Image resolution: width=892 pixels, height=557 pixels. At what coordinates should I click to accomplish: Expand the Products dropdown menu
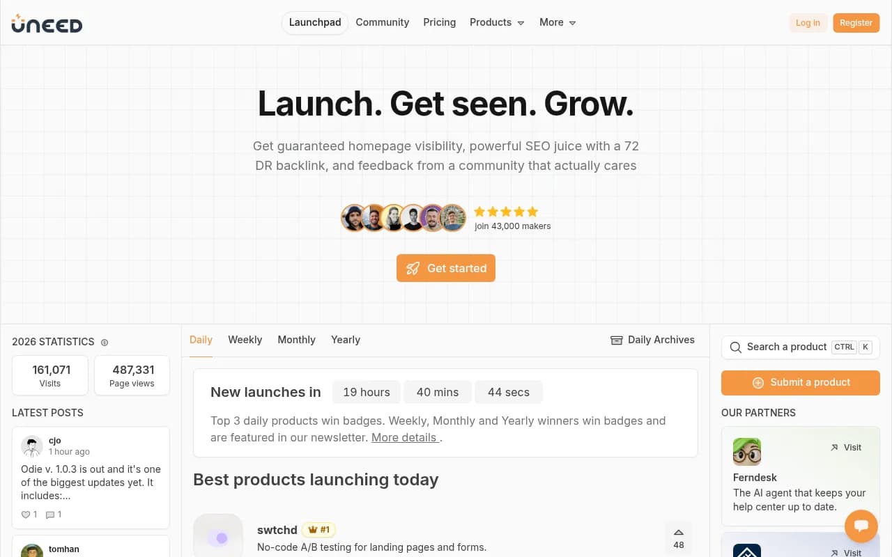coord(496,22)
